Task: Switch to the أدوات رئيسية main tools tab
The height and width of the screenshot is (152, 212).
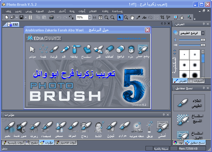Action: (x=14, y=143)
